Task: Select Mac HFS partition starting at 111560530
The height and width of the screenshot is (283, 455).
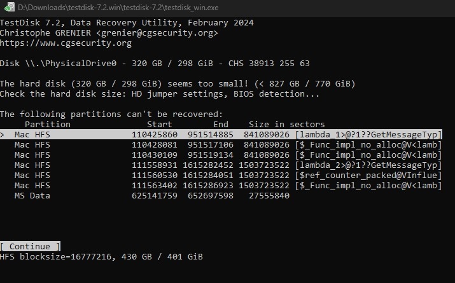Action: (221, 176)
